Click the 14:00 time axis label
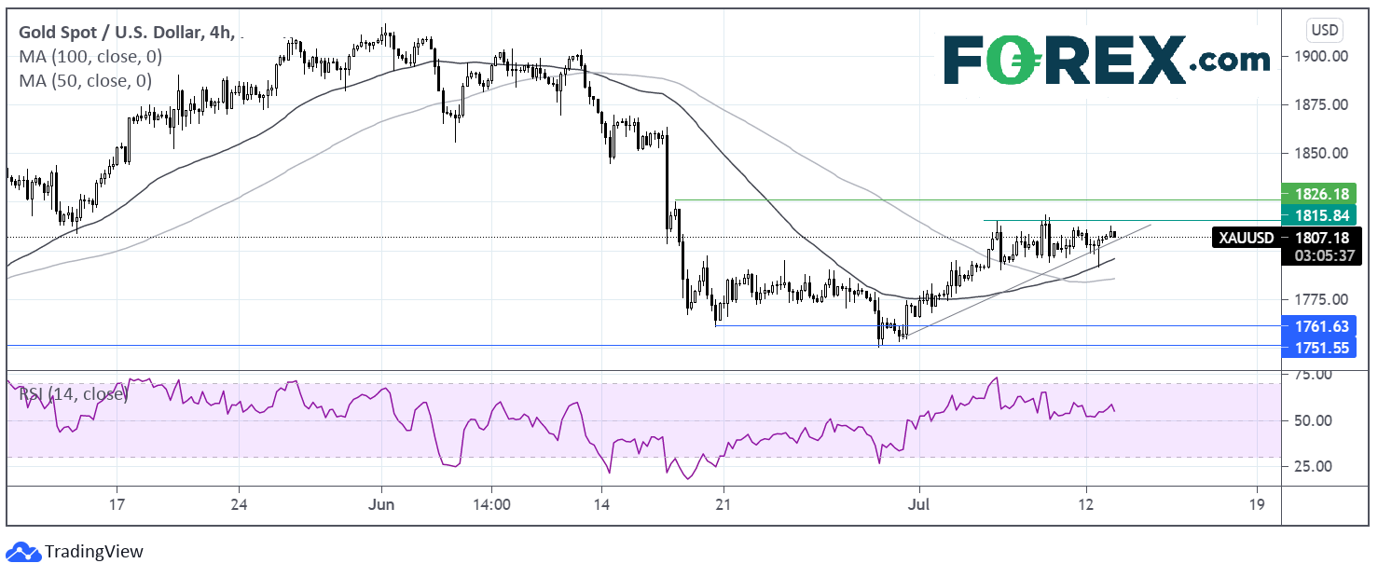 (491, 504)
